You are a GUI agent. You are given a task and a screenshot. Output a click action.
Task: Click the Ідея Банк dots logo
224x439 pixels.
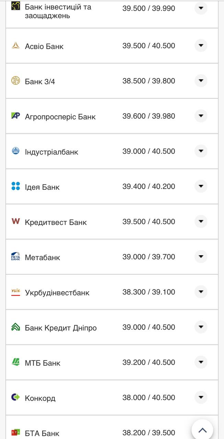[x=15, y=186]
